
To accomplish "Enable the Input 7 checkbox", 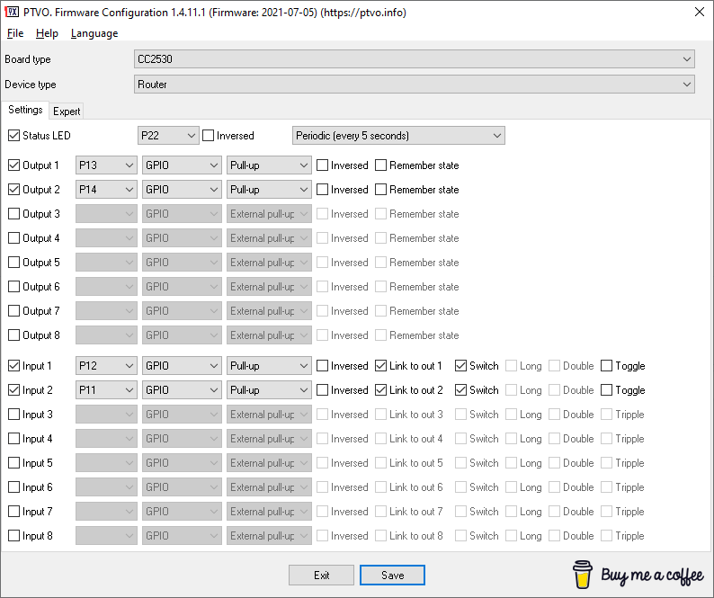I will [x=14, y=512].
